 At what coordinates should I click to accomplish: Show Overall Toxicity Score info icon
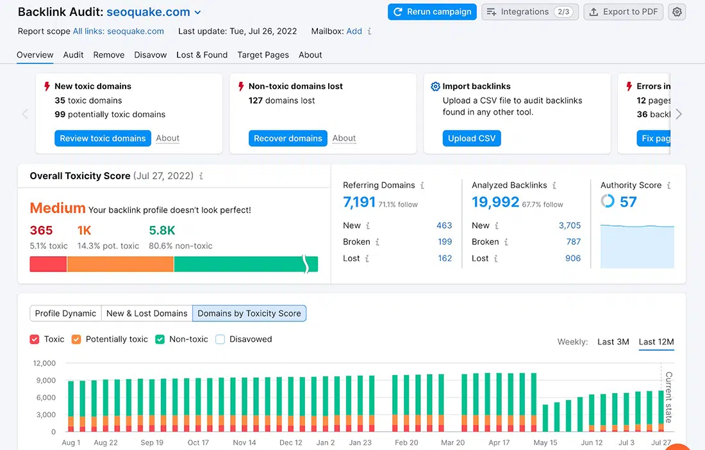(x=201, y=176)
